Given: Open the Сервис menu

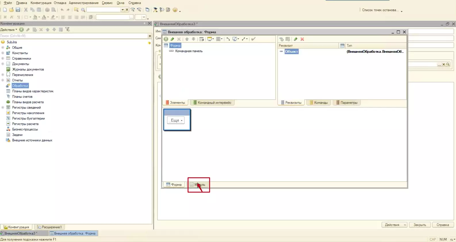Looking at the screenshot, I should (107, 3).
